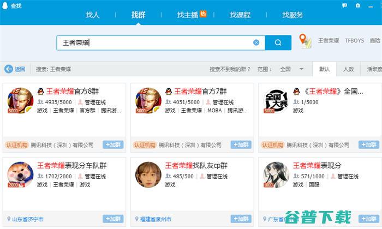This screenshot has height=229, width=382.
Task: Open the 《王者荣耀》全国... group title
Action: [x=333, y=92]
